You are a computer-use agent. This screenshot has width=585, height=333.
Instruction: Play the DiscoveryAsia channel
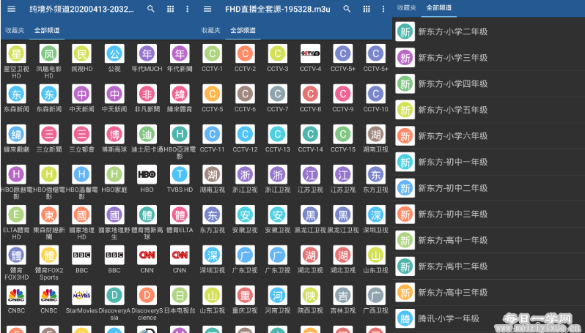pyautogui.click(x=114, y=302)
